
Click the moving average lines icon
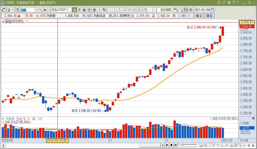(x=218, y=145)
